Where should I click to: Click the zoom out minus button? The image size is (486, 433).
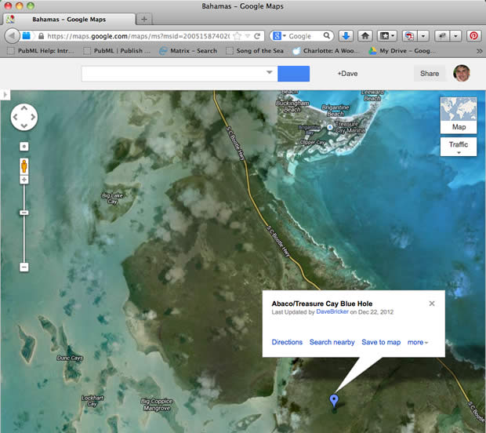pyautogui.click(x=24, y=267)
